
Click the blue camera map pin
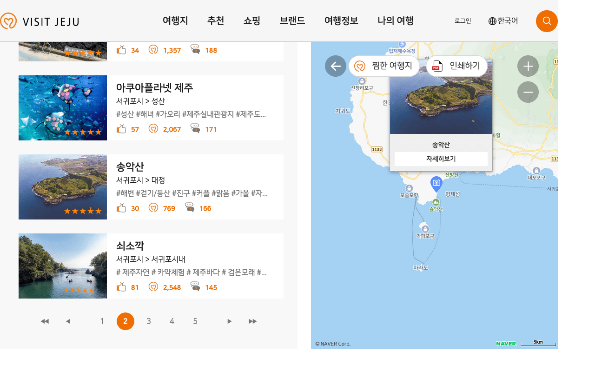coord(436,184)
